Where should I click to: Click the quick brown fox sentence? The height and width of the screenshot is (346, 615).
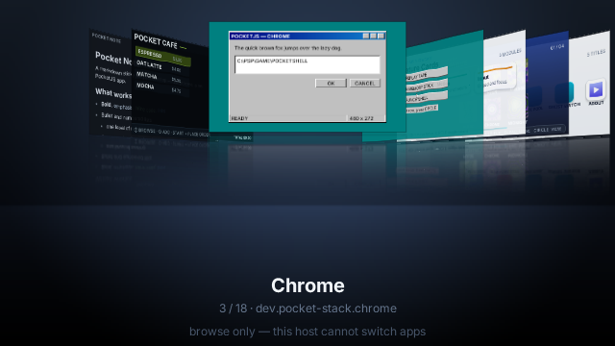point(288,48)
